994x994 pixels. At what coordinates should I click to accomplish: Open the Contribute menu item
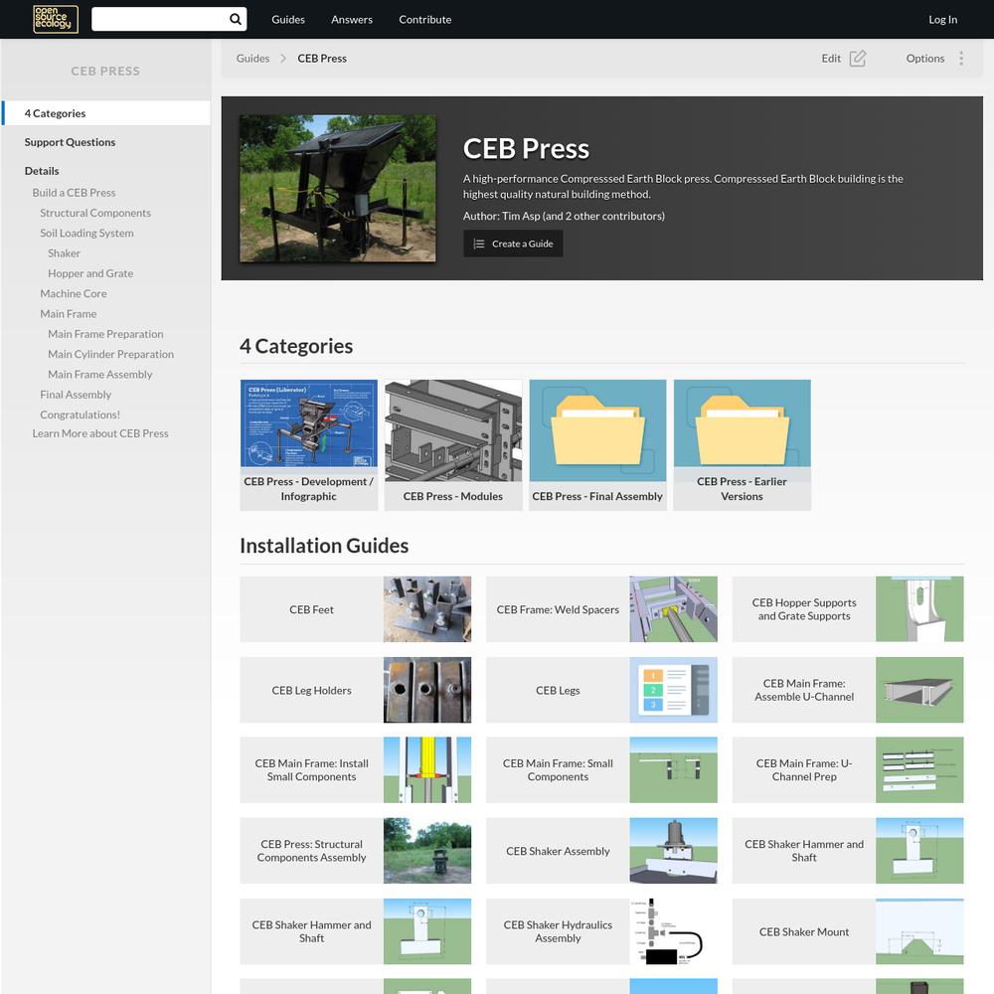point(424,20)
